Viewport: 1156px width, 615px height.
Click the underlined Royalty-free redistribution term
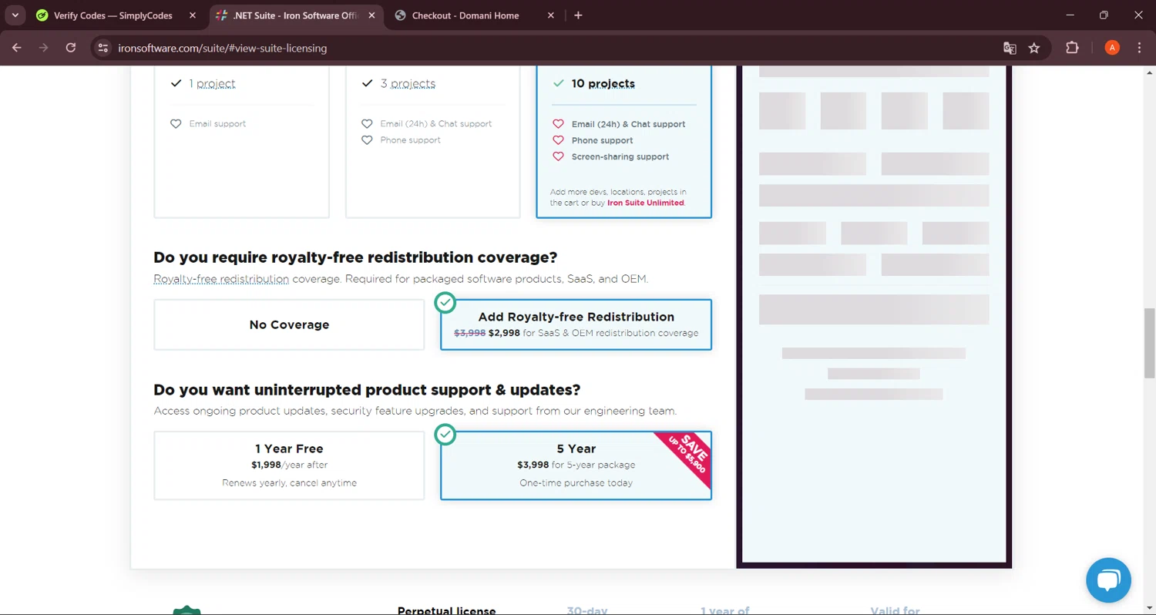(221, 279)
